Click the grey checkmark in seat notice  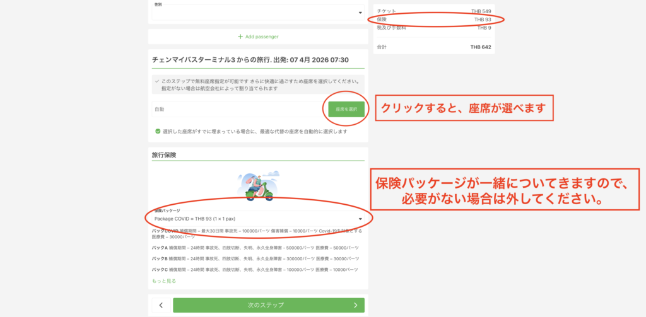tap(156, 81)
